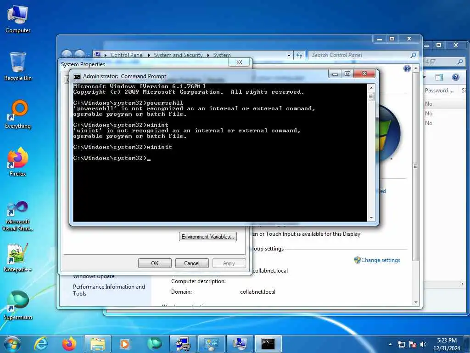Click the Password column header in rear window

(439, 91)
